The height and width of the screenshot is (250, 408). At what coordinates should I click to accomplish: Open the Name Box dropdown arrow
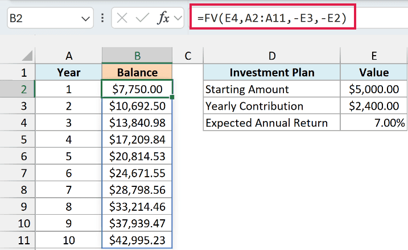[x=85, y=19]
